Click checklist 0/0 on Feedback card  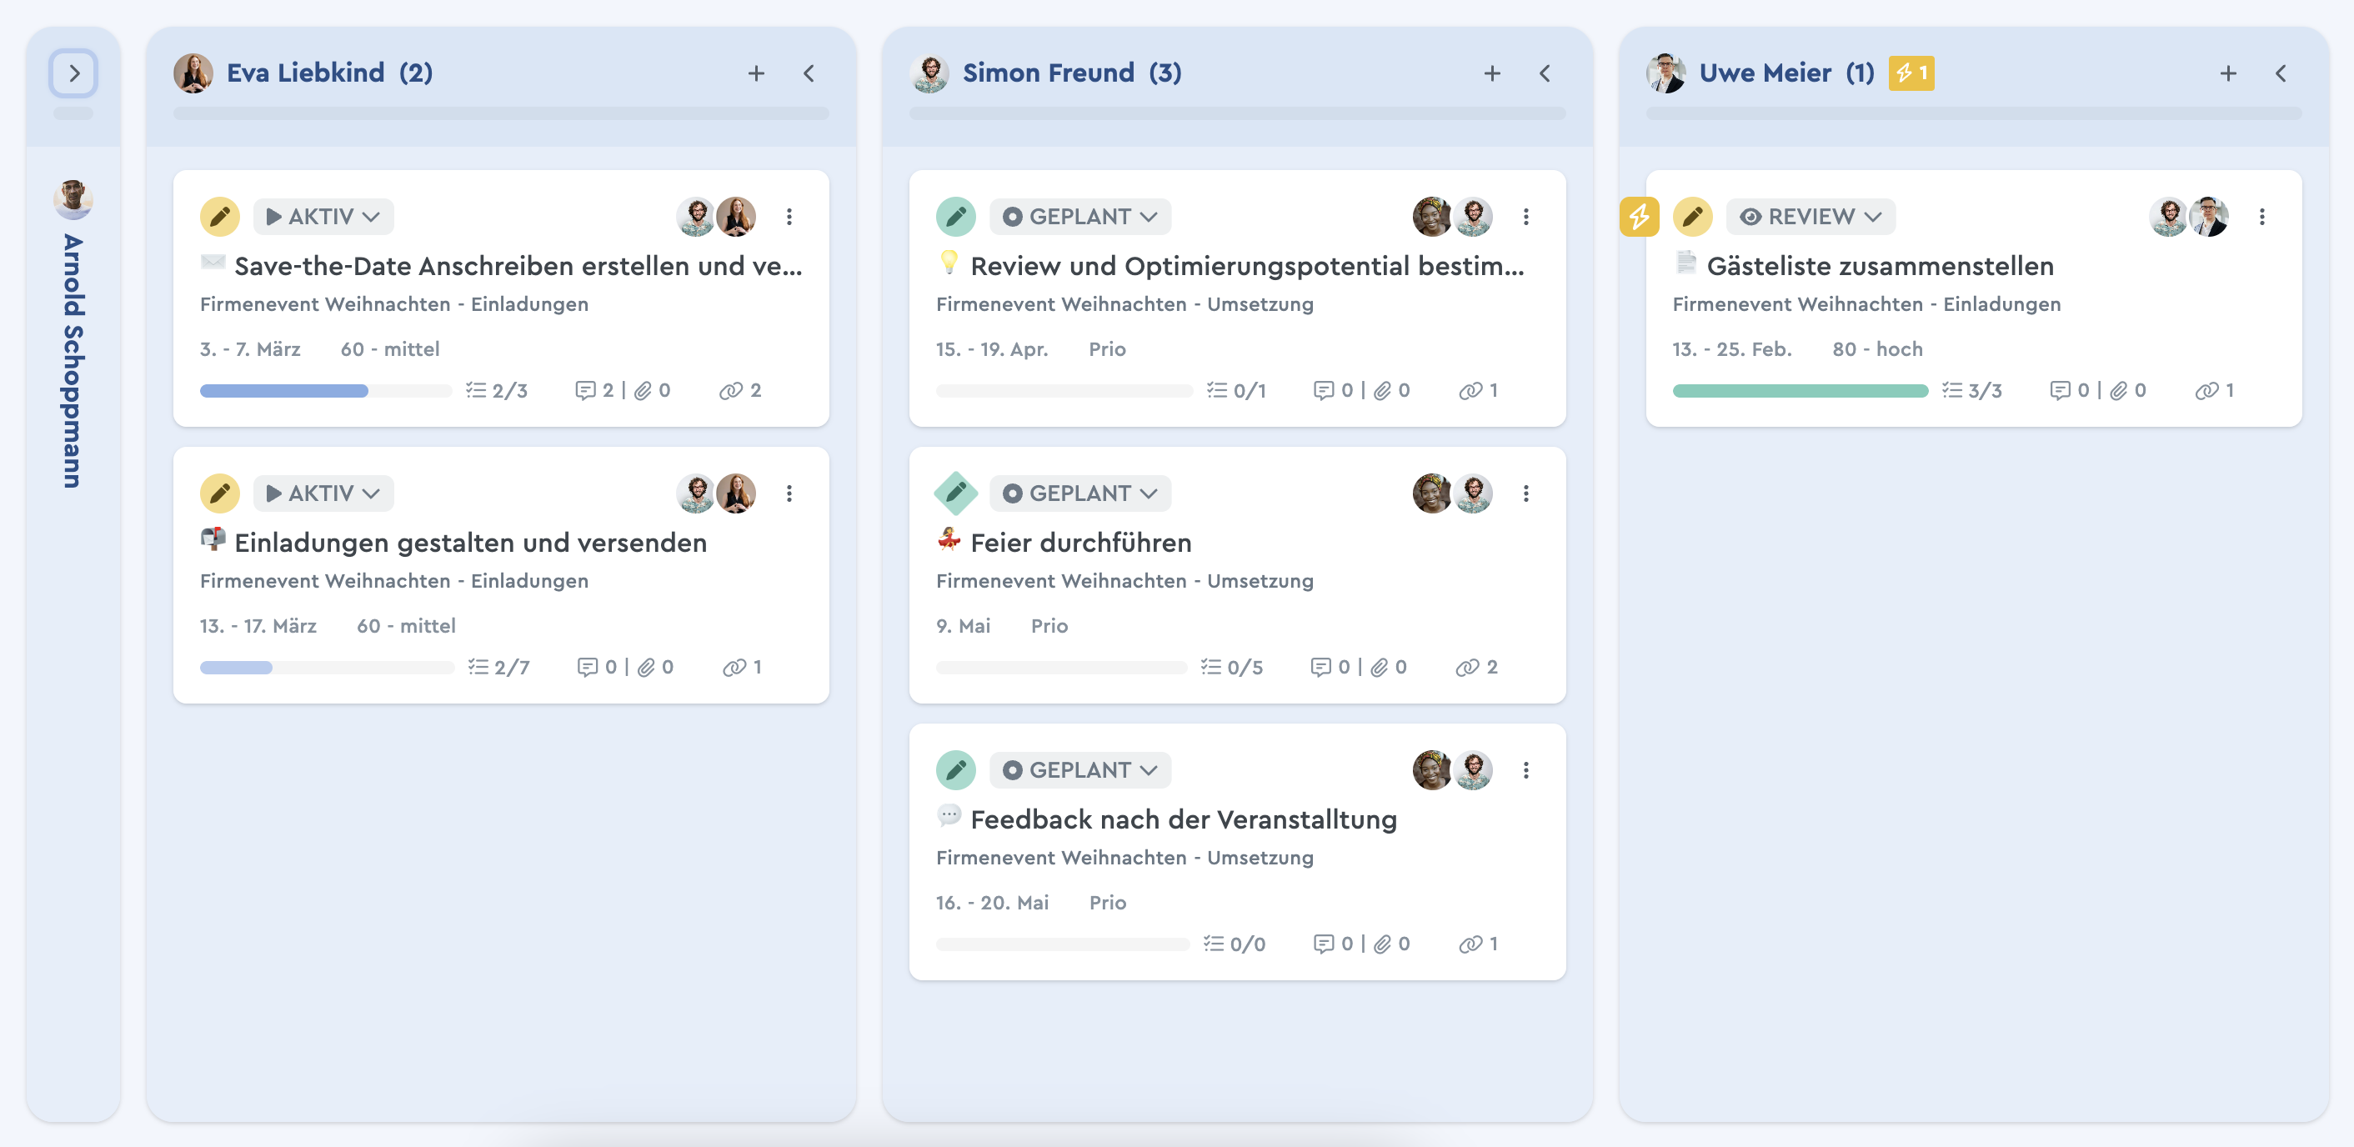pos(1235,945)
